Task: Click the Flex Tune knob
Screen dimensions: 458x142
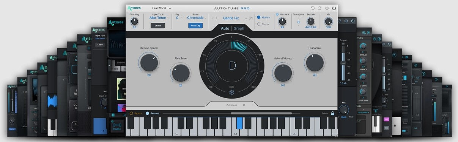Action: click(181, 73)
